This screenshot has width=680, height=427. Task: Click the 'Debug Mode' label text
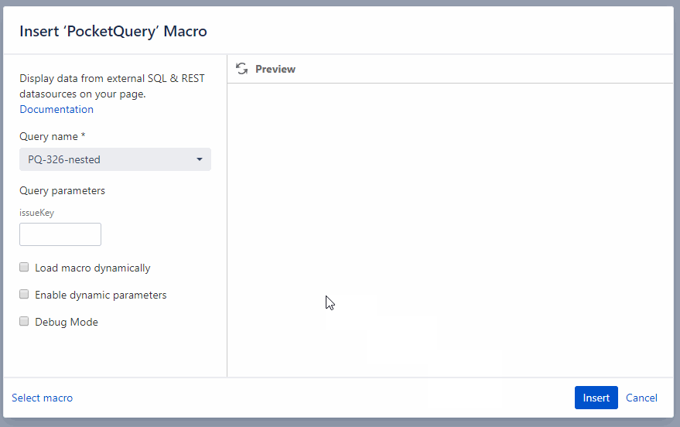click(x=67, y=322)
